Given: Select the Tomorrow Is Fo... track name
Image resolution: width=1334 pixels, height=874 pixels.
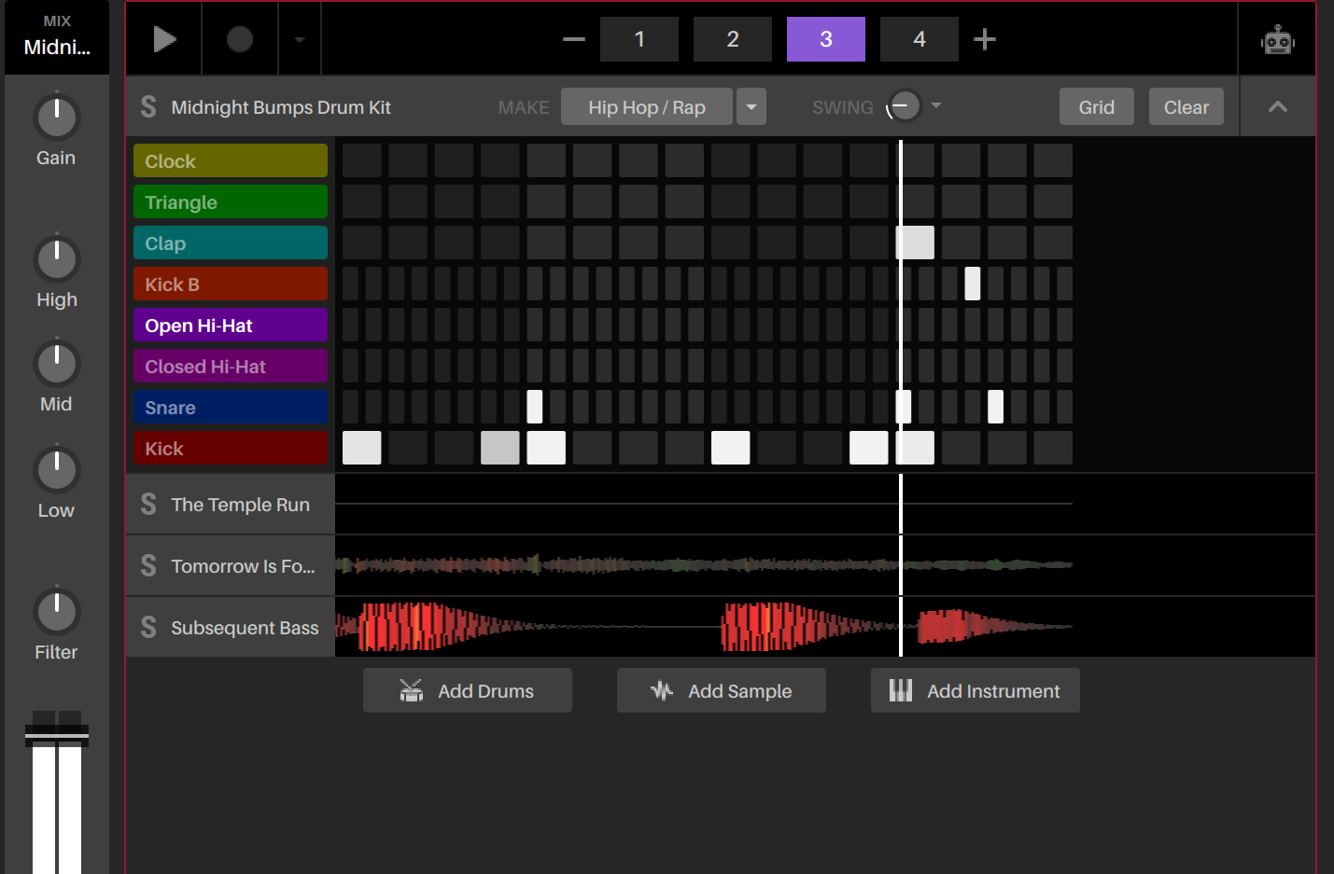Looking at the screenshot, I should point(243,566).
